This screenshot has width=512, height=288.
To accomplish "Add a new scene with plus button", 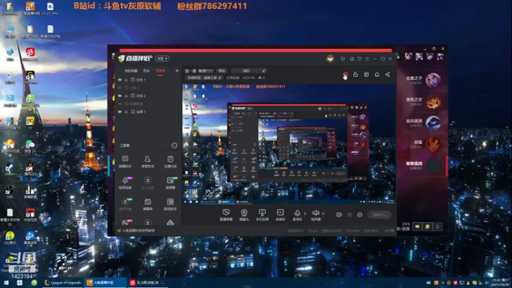I will pos(177,70).
